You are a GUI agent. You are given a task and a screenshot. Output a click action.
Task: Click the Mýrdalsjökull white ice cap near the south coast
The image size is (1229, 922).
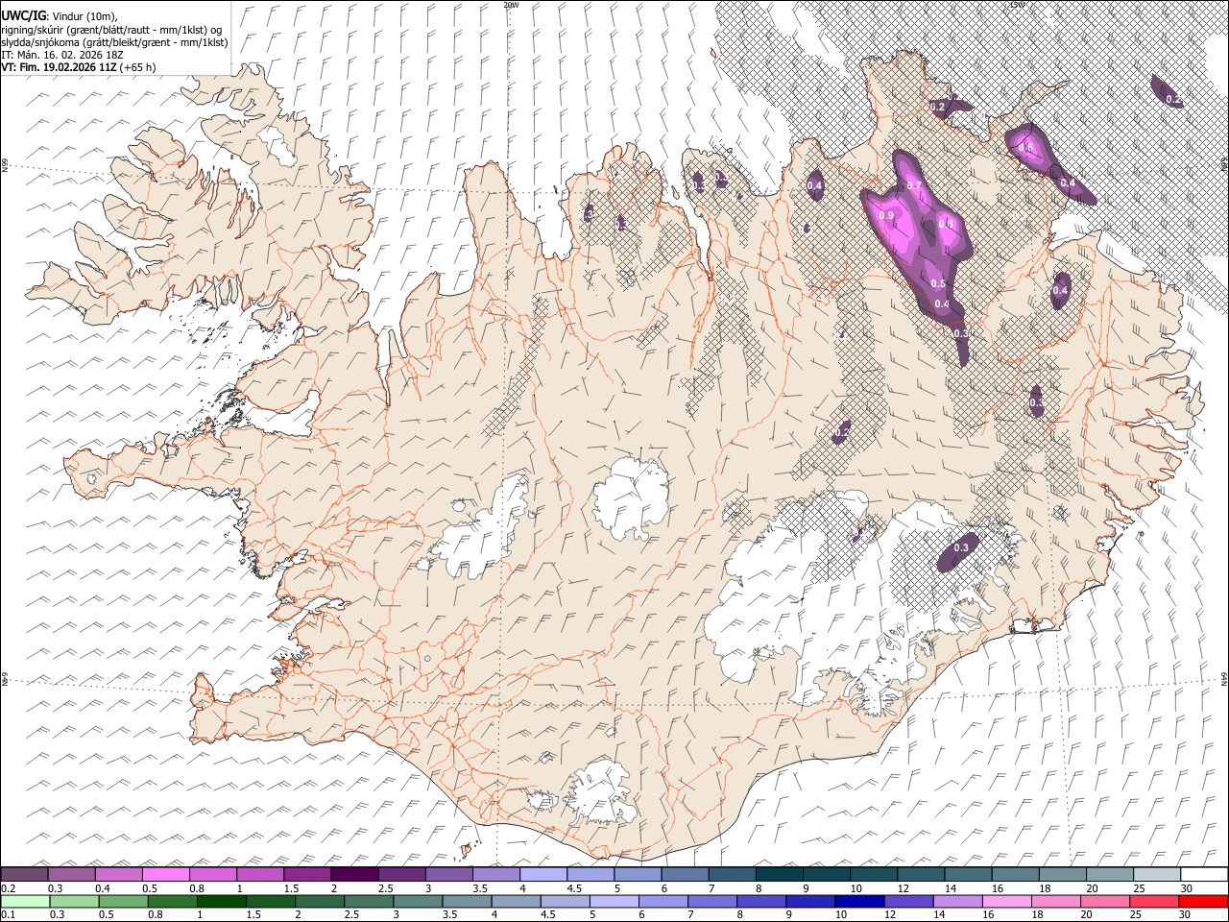pyautogui.click(x=601, y=790)
